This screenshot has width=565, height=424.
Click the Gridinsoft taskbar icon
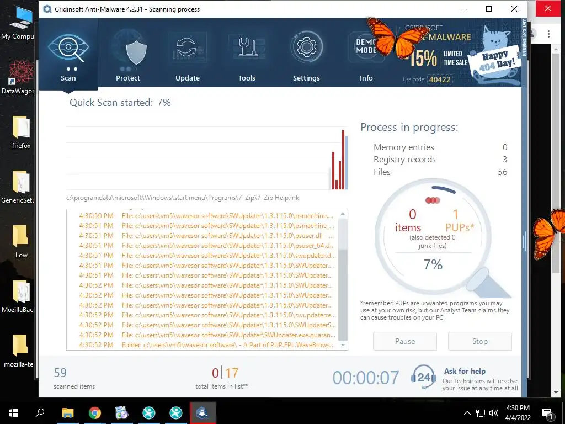pyautogui.click(x=203, y=412)
